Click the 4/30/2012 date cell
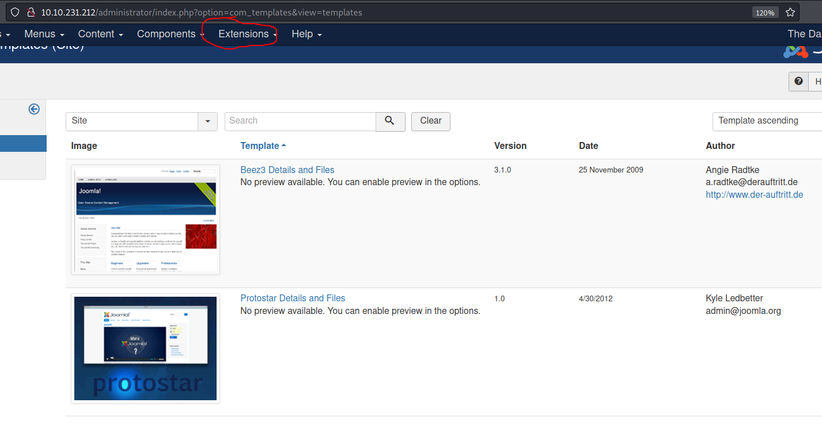This screenshot has height=433, width=822. [596, 298]
